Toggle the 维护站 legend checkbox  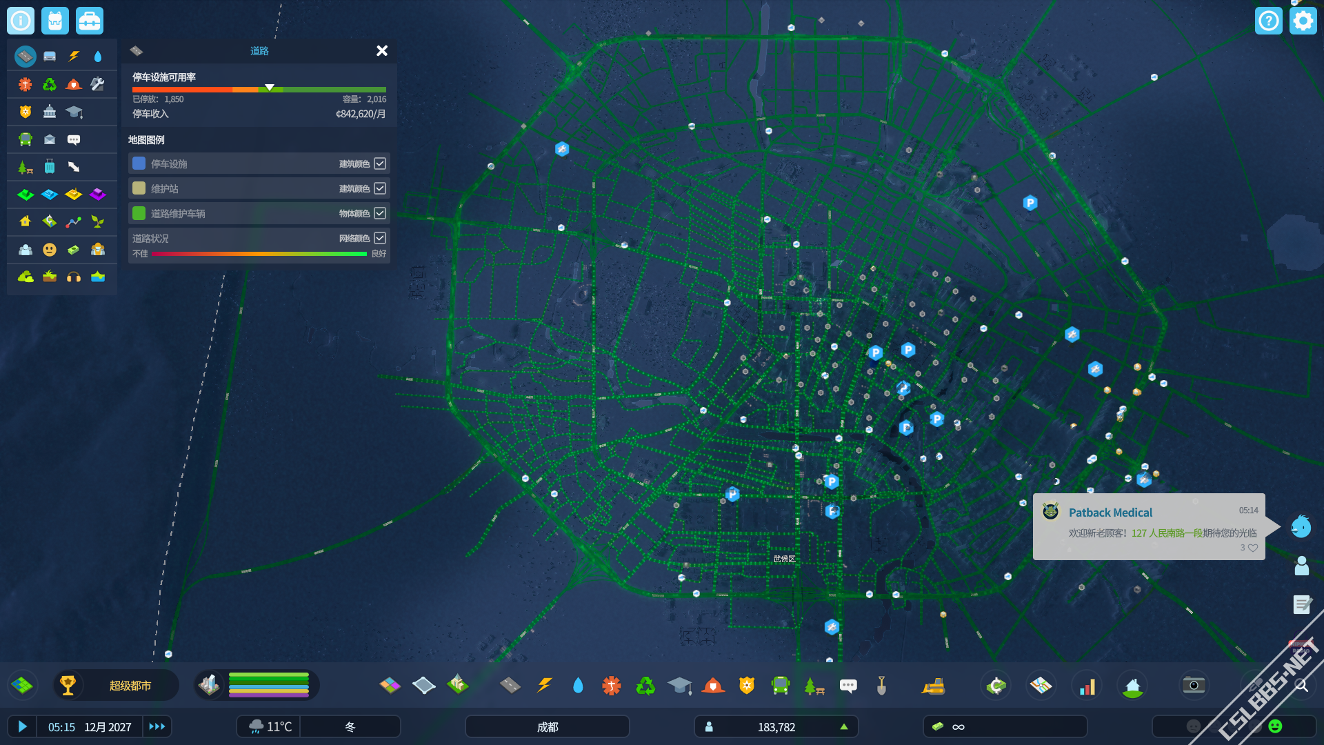point(380,188)
